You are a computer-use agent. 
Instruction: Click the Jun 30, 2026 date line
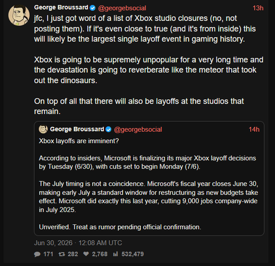point(78,243)
